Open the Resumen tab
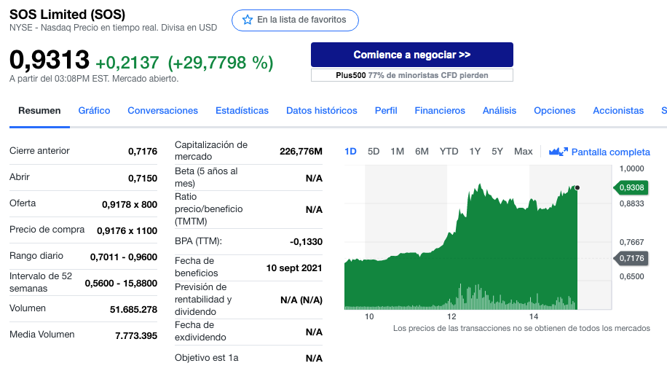Viewport: 667px width, 390px height. pos(39,111)
